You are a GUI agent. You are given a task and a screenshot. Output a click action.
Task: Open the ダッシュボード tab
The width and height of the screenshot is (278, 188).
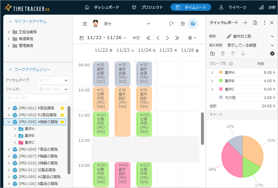coord(102,7)
